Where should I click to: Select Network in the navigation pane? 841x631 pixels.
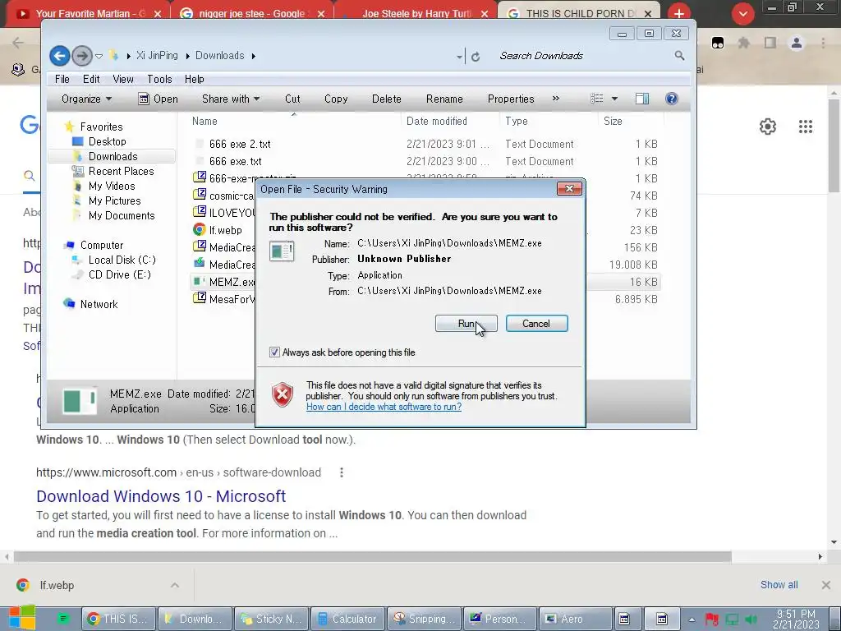pos(99,304)
